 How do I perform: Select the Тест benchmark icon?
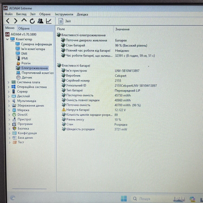tap(15, 142)
